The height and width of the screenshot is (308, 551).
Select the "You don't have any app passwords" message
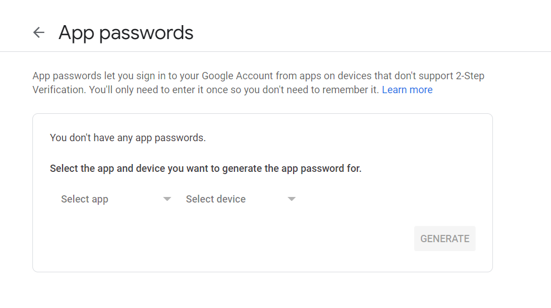point(128,138)
